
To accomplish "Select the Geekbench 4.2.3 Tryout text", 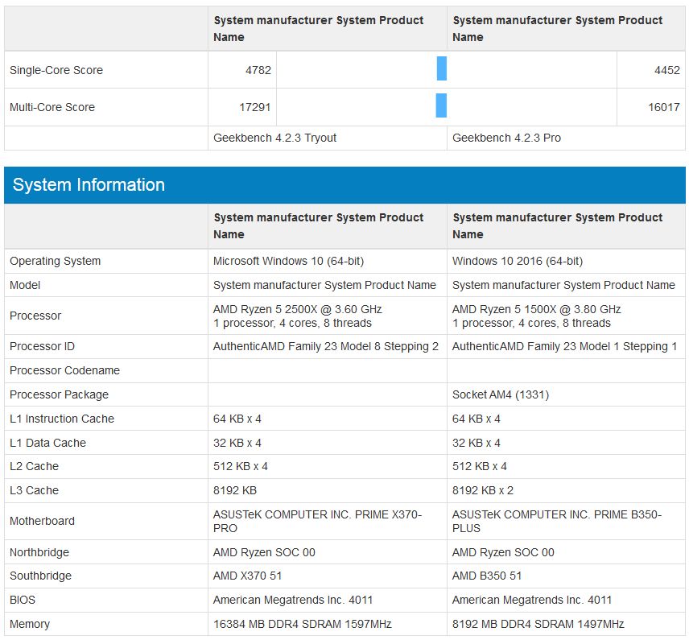I will 274,138.
